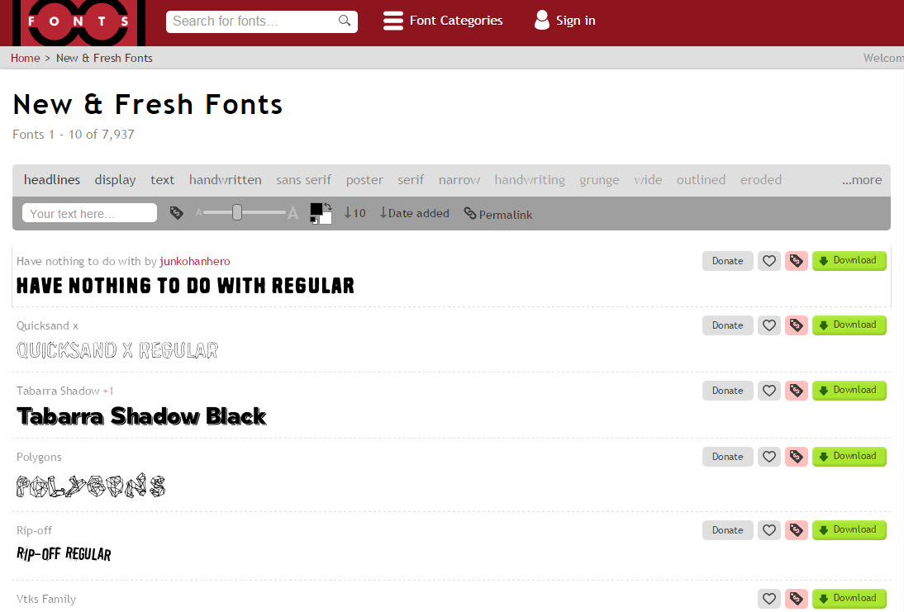Change results per page via the 10 dropdown

tap(354, 212)
